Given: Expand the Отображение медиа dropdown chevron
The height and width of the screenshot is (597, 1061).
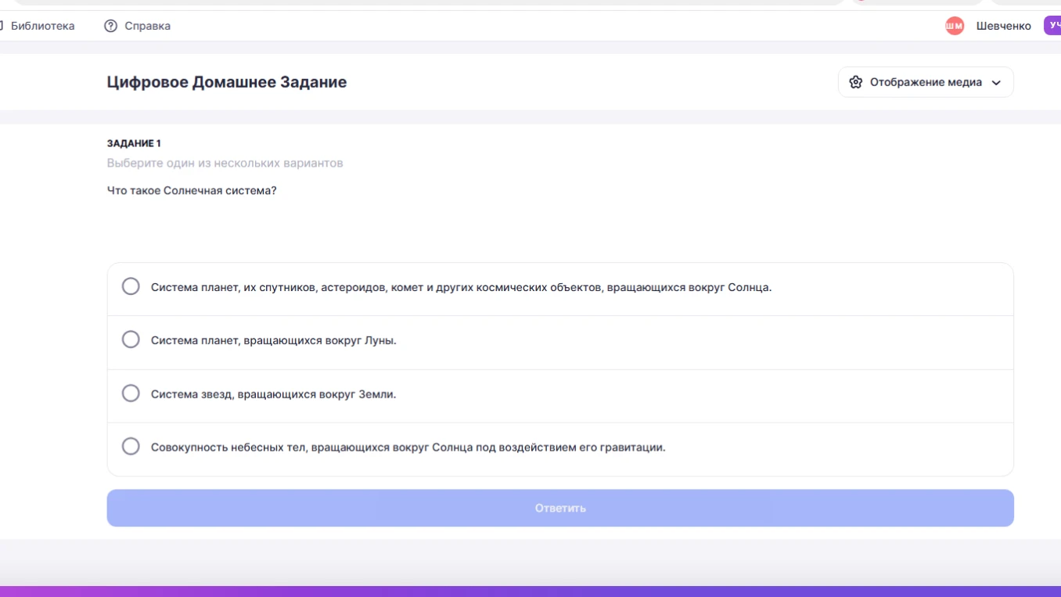Looking at the screenshot, I should (996, 83).
